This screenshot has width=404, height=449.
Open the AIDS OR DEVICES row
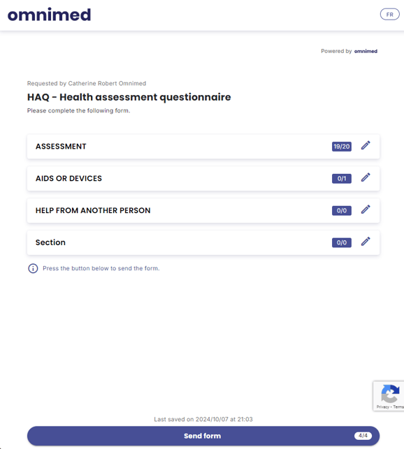point(203,178)
